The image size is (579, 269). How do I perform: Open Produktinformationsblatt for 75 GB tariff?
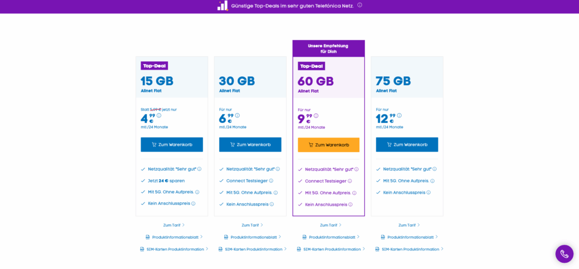(409, 237)
